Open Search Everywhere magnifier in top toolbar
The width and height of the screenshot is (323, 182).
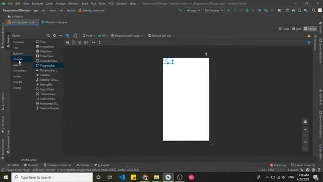pyautogui.click(x=313, y=10)
